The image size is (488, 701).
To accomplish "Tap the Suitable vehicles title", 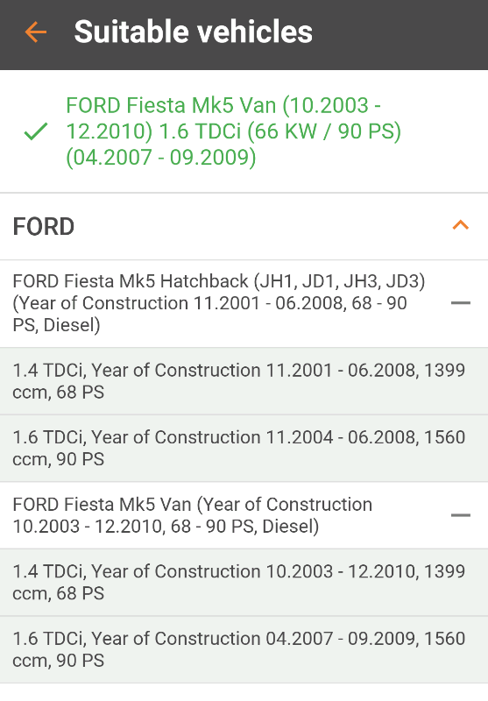I will (193, 32).
